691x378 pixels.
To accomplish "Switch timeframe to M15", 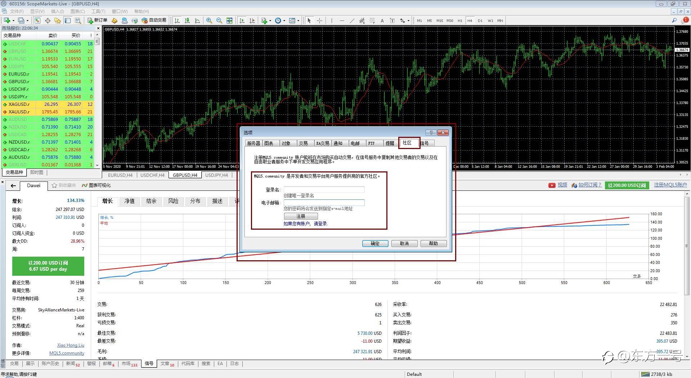I will [x=440, y=21].
